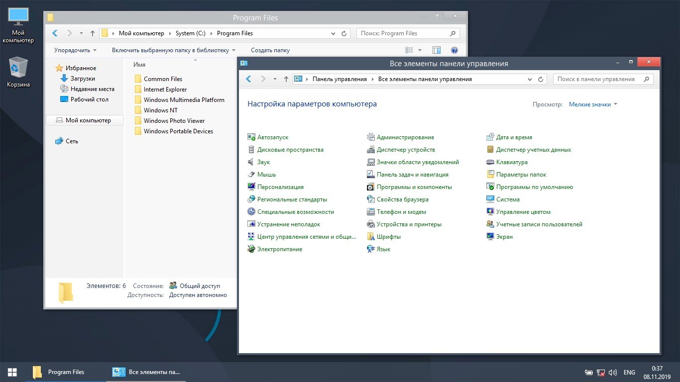Open the change view dropdown arrow in Explorer
Screen dimensions: 680x382
tap(420, 50)
